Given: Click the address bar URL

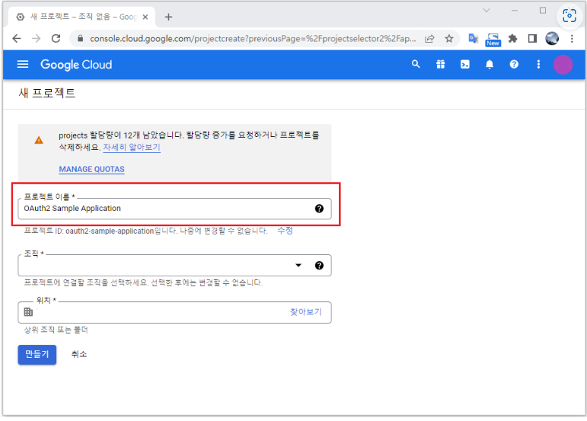Looking at the screenshot, I should point(253,39).
